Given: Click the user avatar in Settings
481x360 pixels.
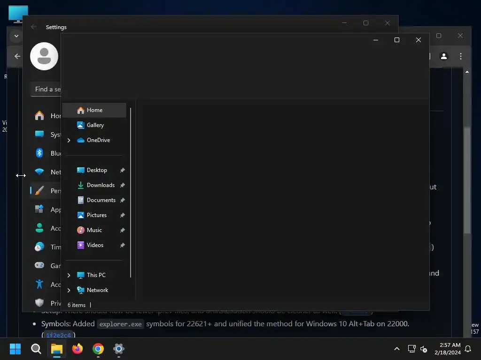Looking at the screenshot, I should point(44,56).
